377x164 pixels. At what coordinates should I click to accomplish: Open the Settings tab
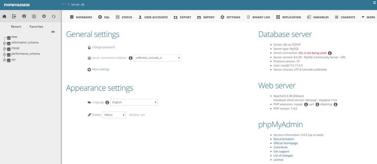(x=230, y=17)
